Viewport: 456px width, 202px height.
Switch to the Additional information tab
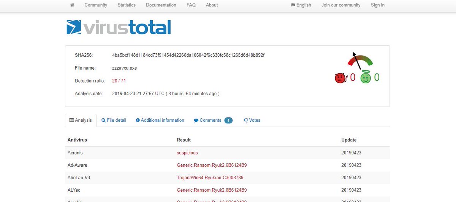160,120
